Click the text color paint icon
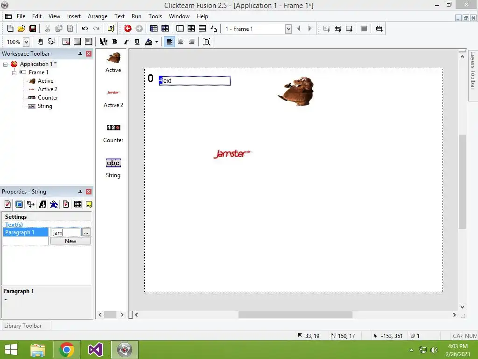Image resolution: width=478 pixels, height=359 pixels. (149, 42)
